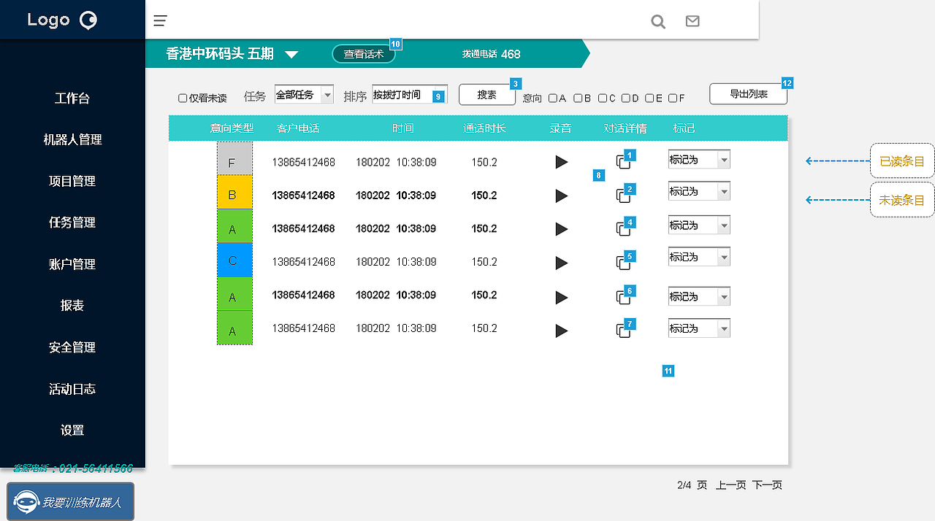This screenshot has width=935, height=521.
Task: Open the mail envelope icon
Action: (x=692, y=21)
